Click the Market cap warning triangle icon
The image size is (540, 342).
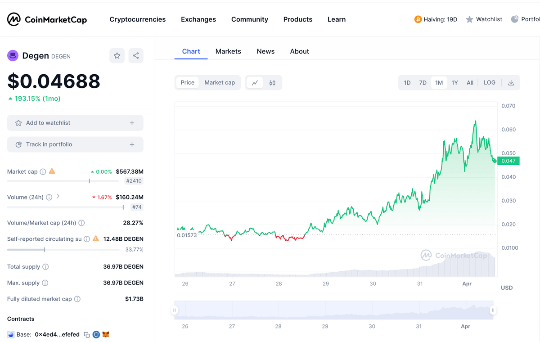click(52, 171)
